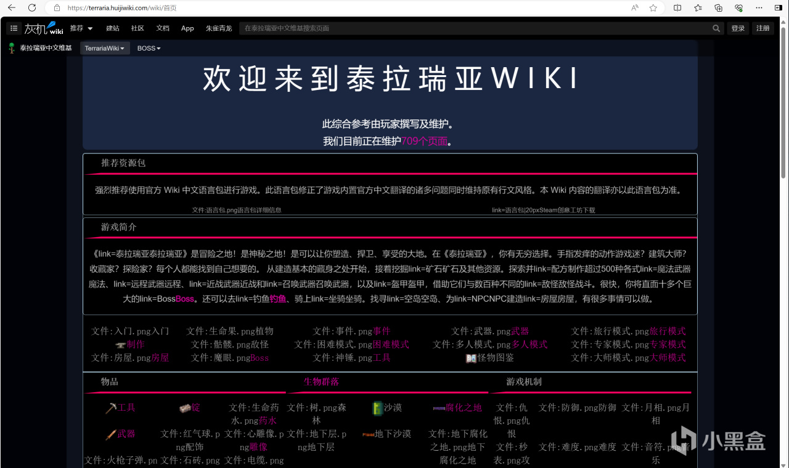
Task: Click the pickaxe icon in the 物品 section
Action: (x=111, y=408)
